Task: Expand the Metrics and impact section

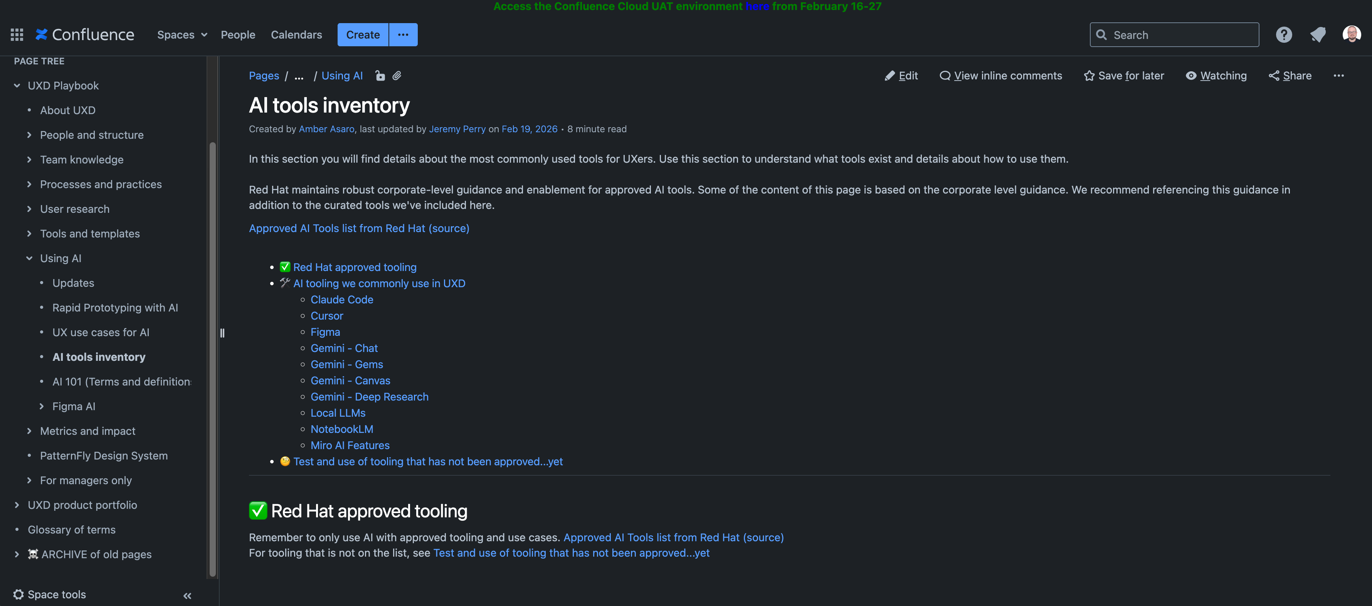Action: point(29,431)
